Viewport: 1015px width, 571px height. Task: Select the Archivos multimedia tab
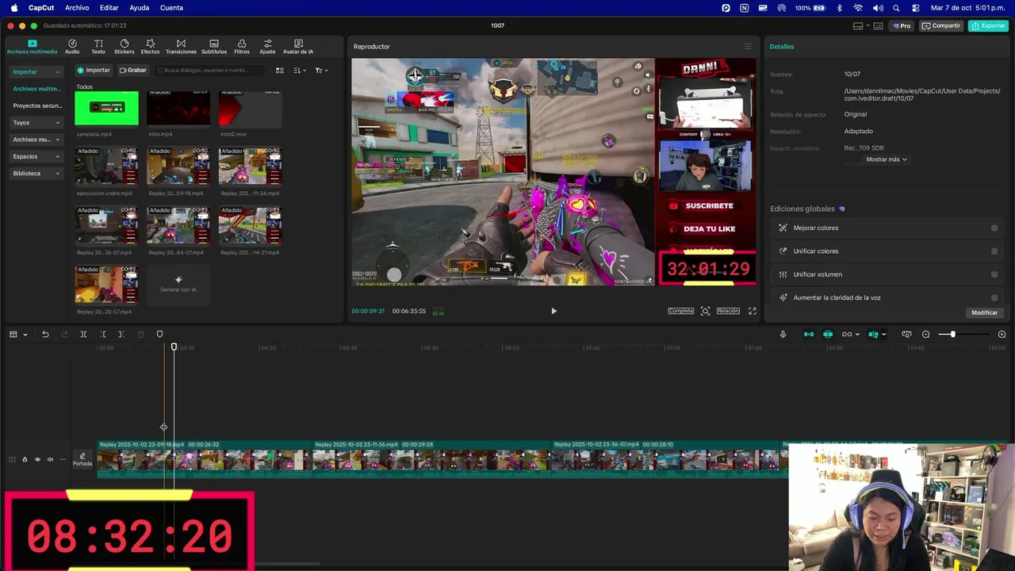32,47
